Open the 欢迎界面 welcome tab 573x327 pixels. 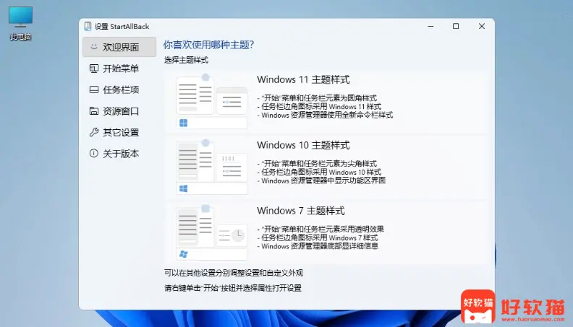pyautogui.click(x=119, y=47)
